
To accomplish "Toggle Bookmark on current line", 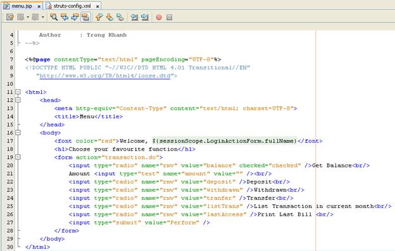I will (120, 17).
